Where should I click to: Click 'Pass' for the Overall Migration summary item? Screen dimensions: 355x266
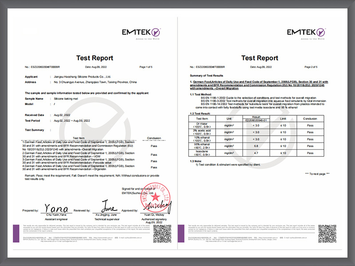tap(154, 146)
